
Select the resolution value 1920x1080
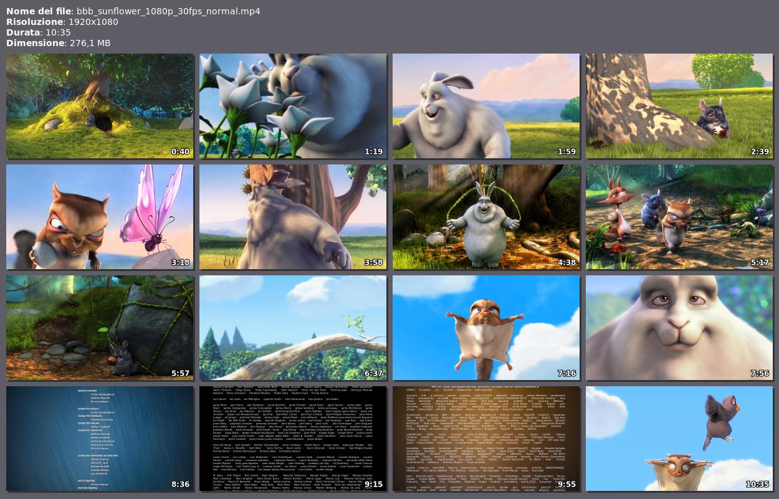93,22
